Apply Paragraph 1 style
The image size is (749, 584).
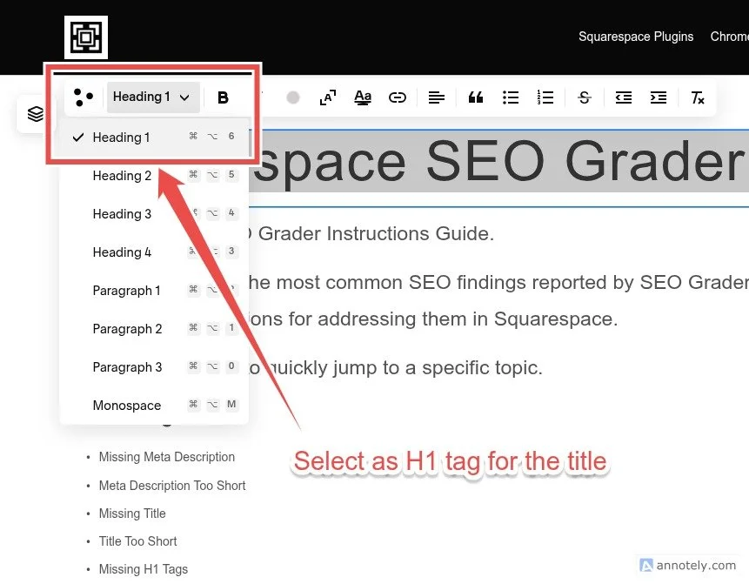[x=154, y=290]
